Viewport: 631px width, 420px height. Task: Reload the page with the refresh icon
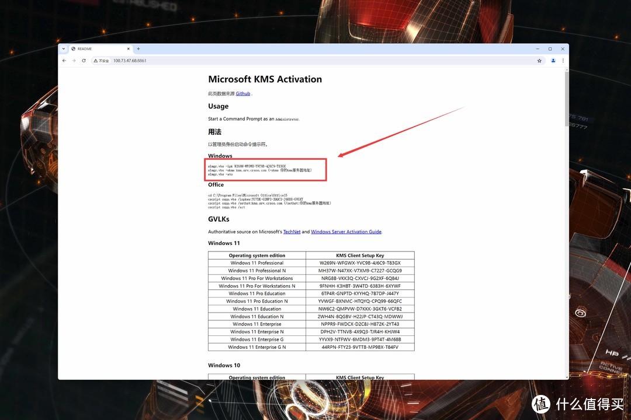84,61
